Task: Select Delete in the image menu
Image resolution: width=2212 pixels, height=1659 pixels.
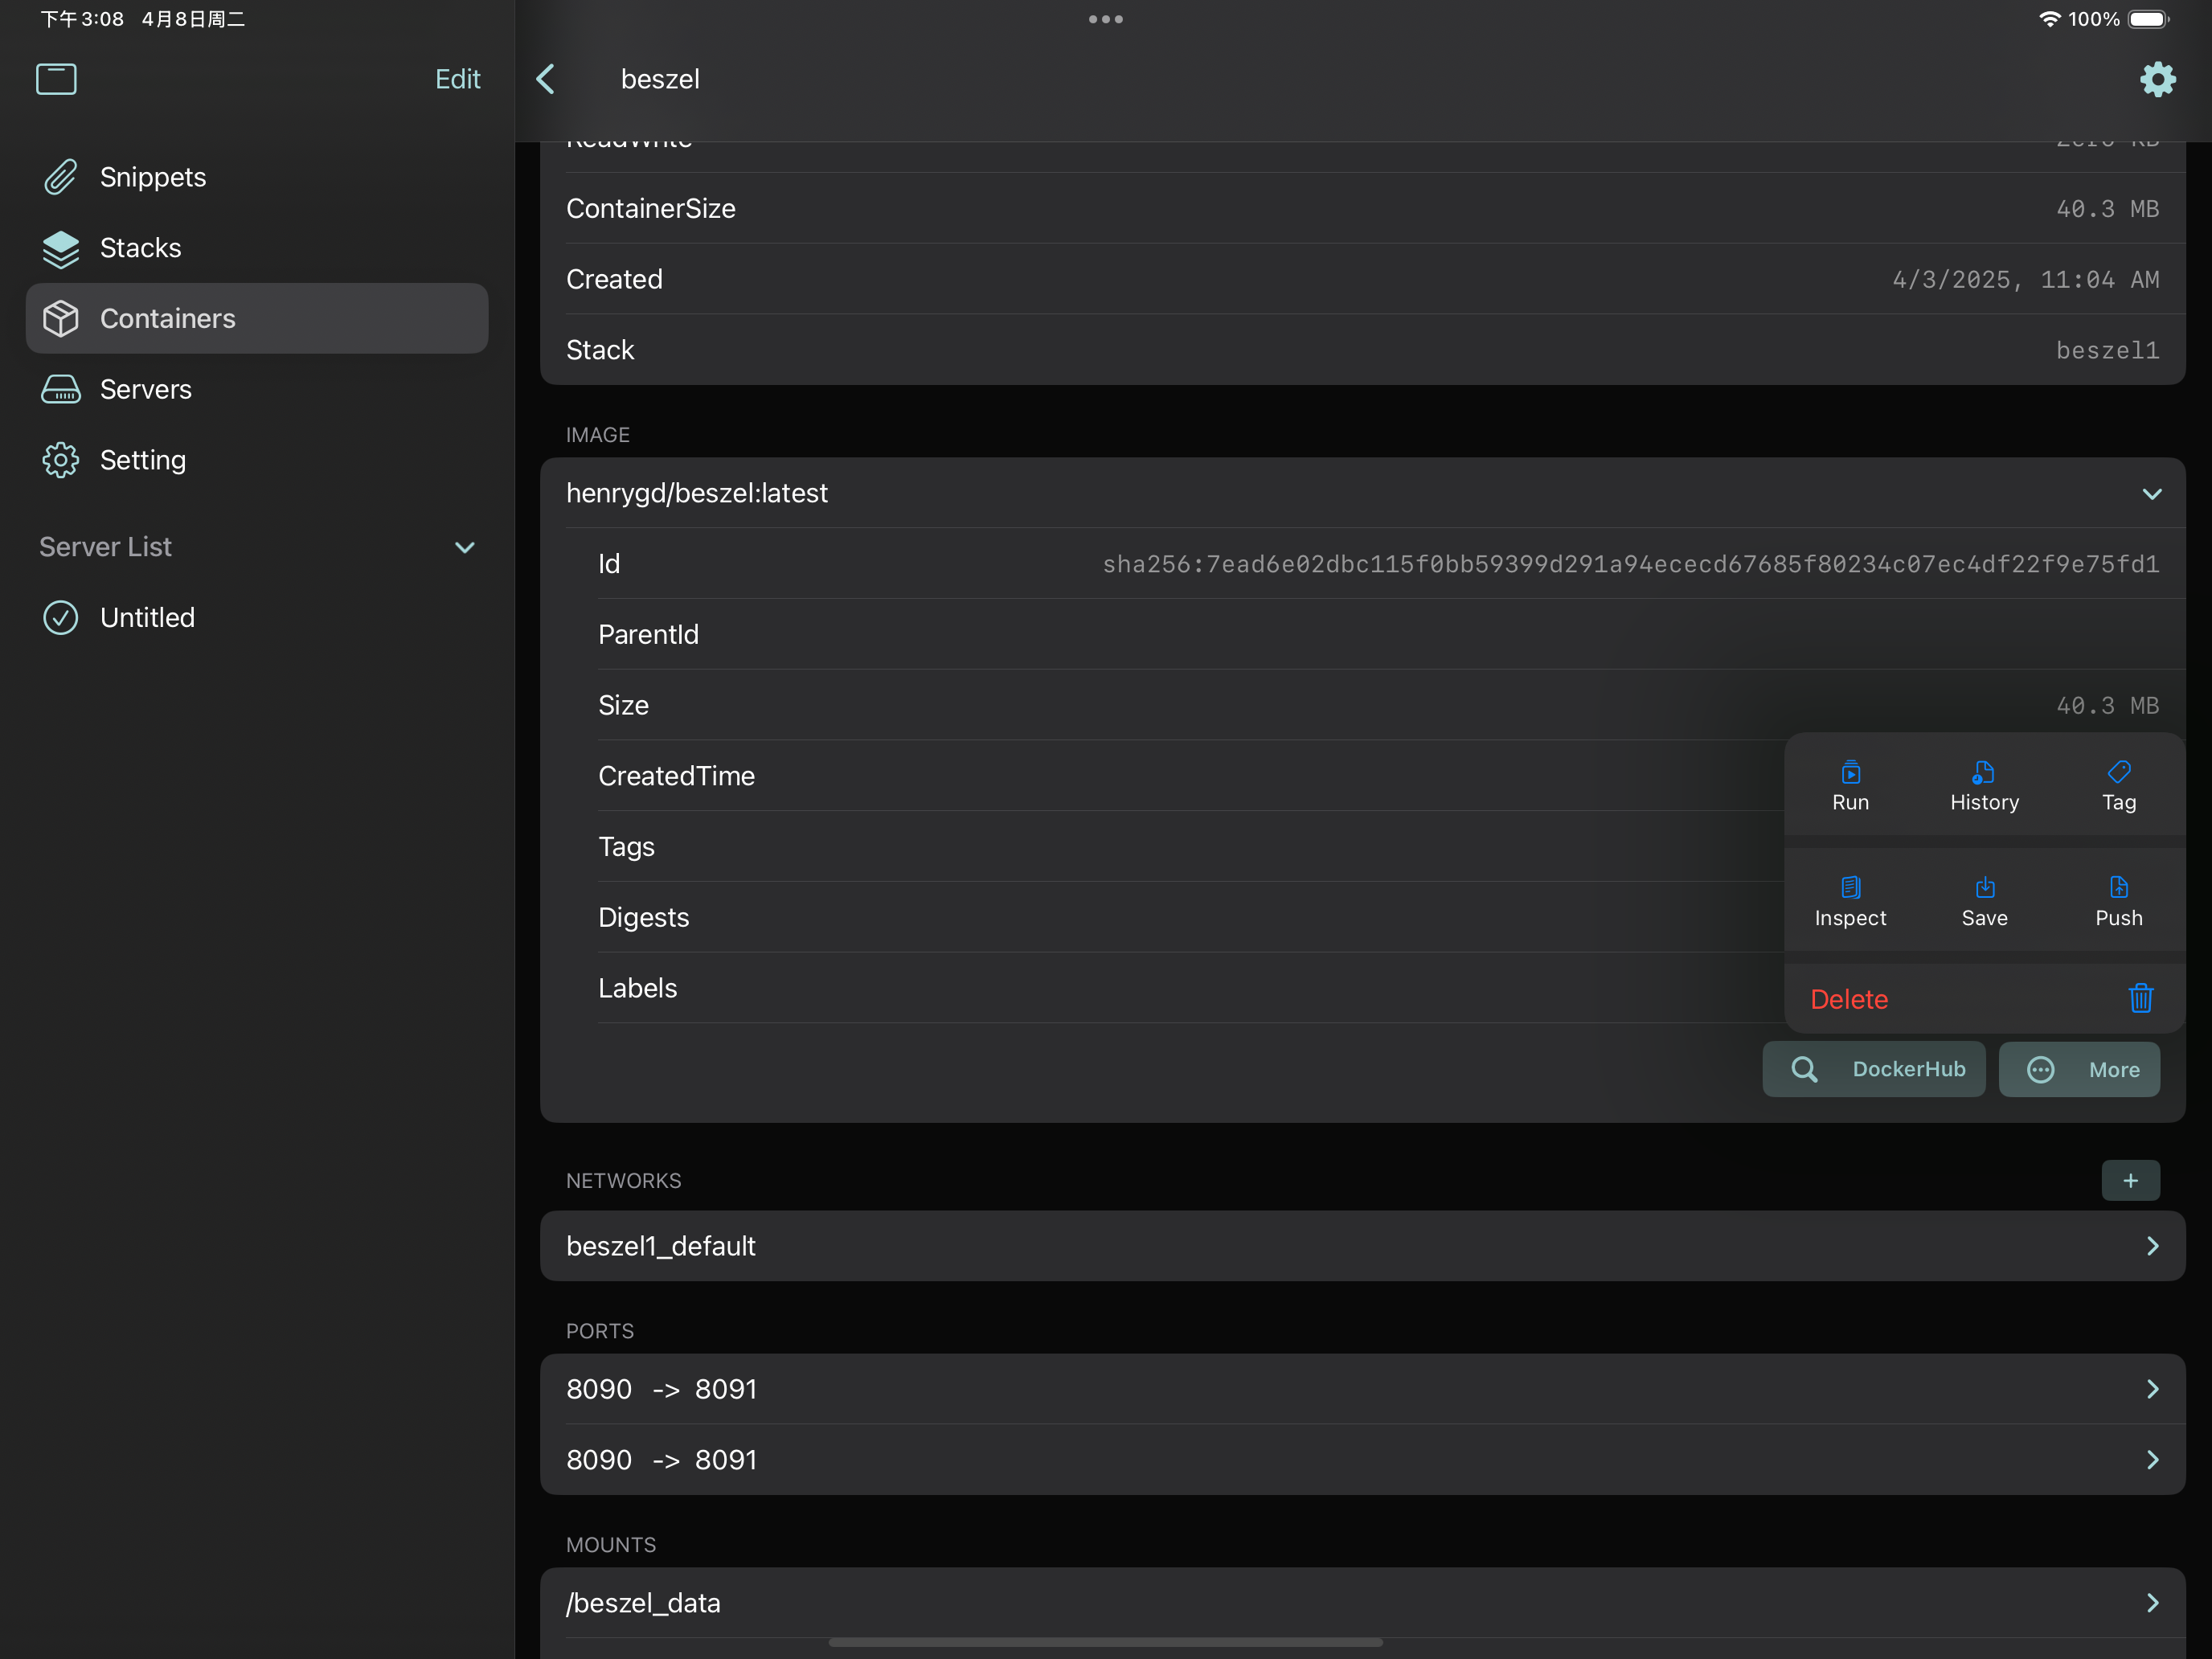Action: (x=1984, y=998)
